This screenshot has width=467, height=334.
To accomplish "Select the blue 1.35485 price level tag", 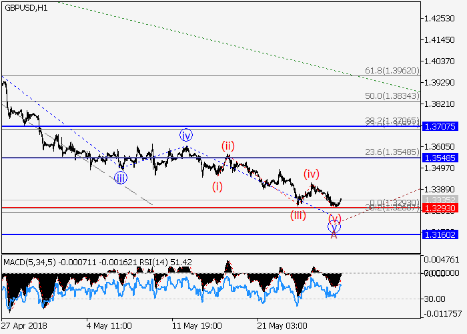I will (x=439, y=158).
